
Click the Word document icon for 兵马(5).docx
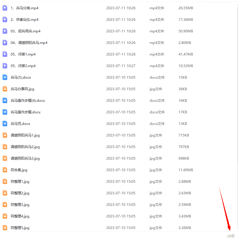tap(5, 77)
